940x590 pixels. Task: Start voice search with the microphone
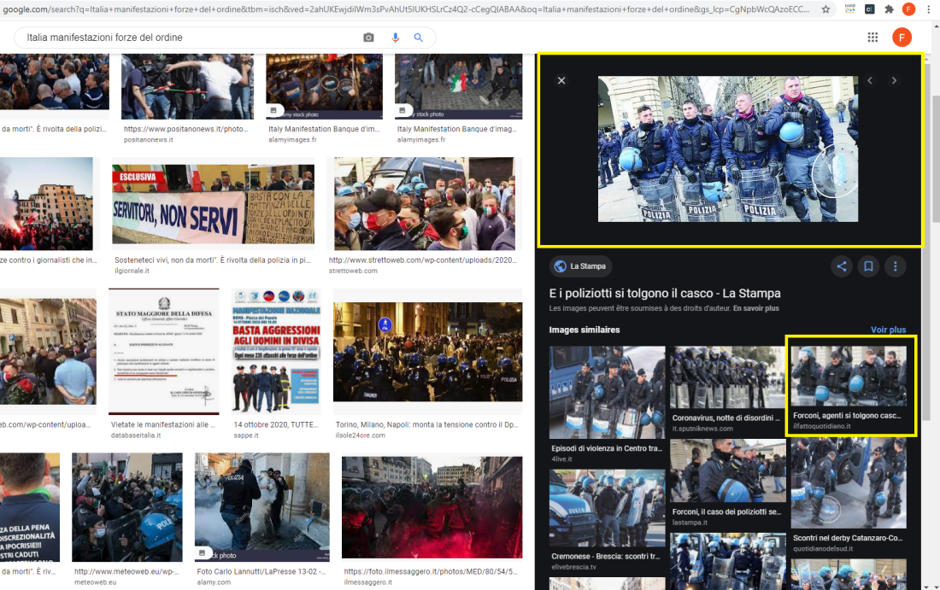click(x=395, y=37)
